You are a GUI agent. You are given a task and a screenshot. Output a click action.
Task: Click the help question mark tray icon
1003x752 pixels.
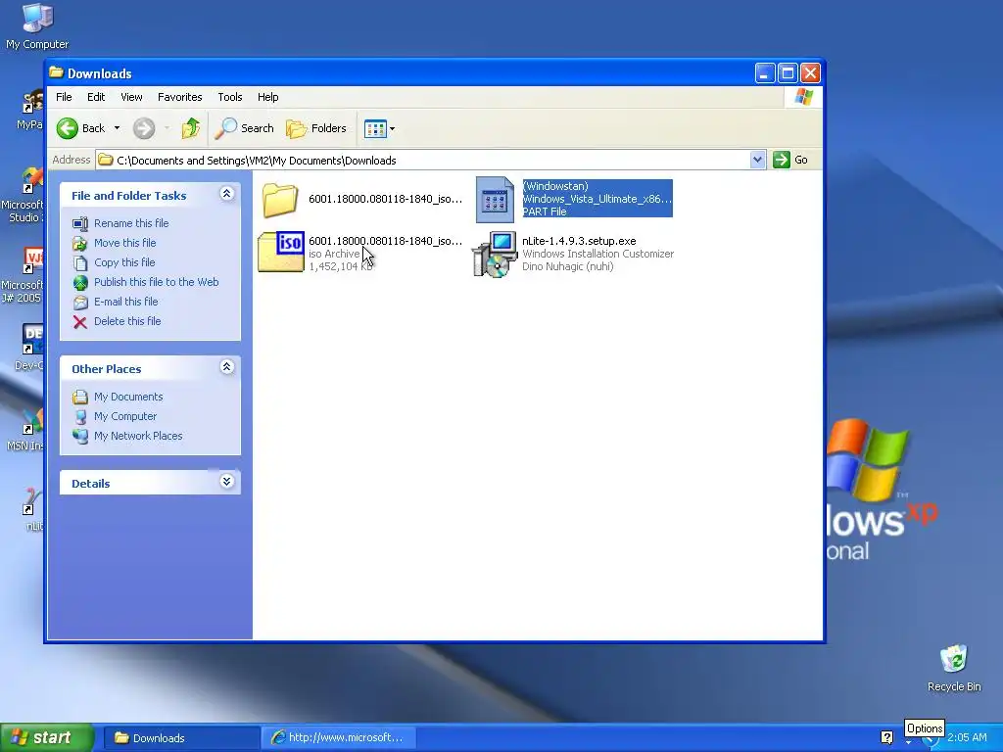tap(886, 737)
